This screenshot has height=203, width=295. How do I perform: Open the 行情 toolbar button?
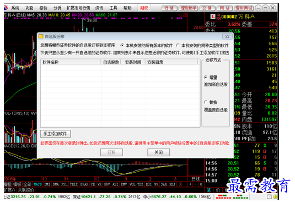pos(169,8)
